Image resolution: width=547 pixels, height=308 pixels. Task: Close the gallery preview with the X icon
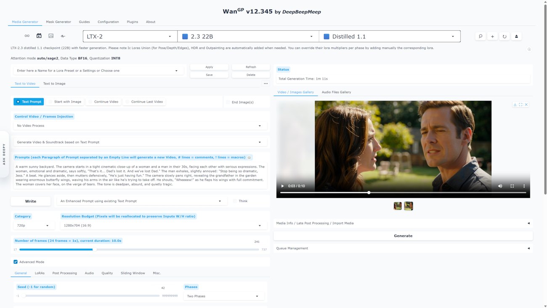coord(526,104)
